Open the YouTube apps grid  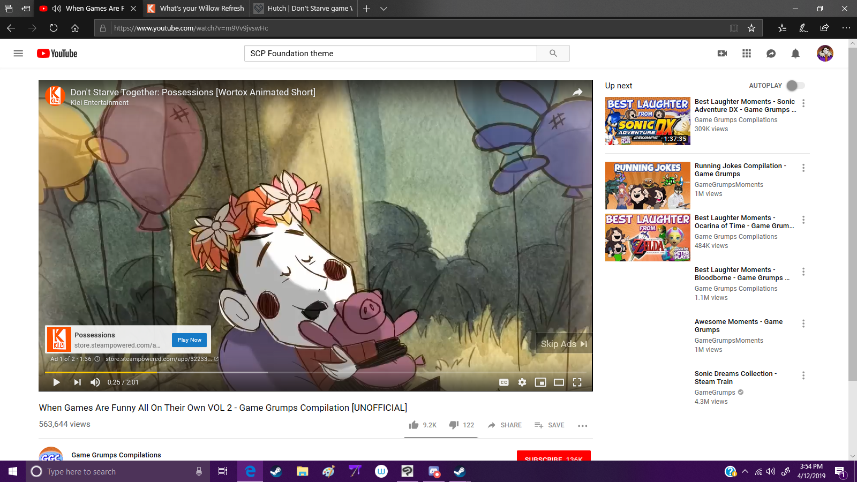tap(746, 54)
